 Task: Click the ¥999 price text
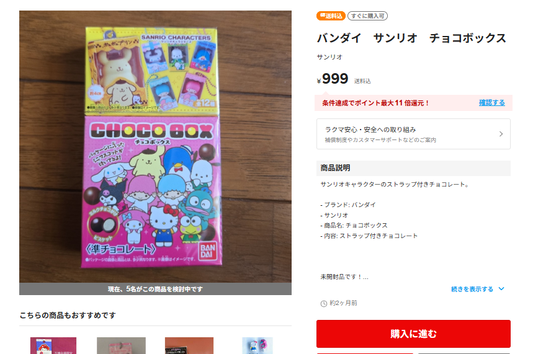[333, 79]
